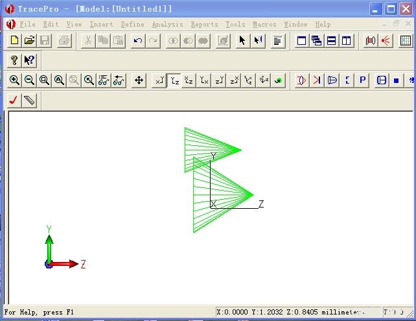The height and width of the screenshot is (321, 416).
Task: Choose the select surface tool
Action: [x=258, y=41]
